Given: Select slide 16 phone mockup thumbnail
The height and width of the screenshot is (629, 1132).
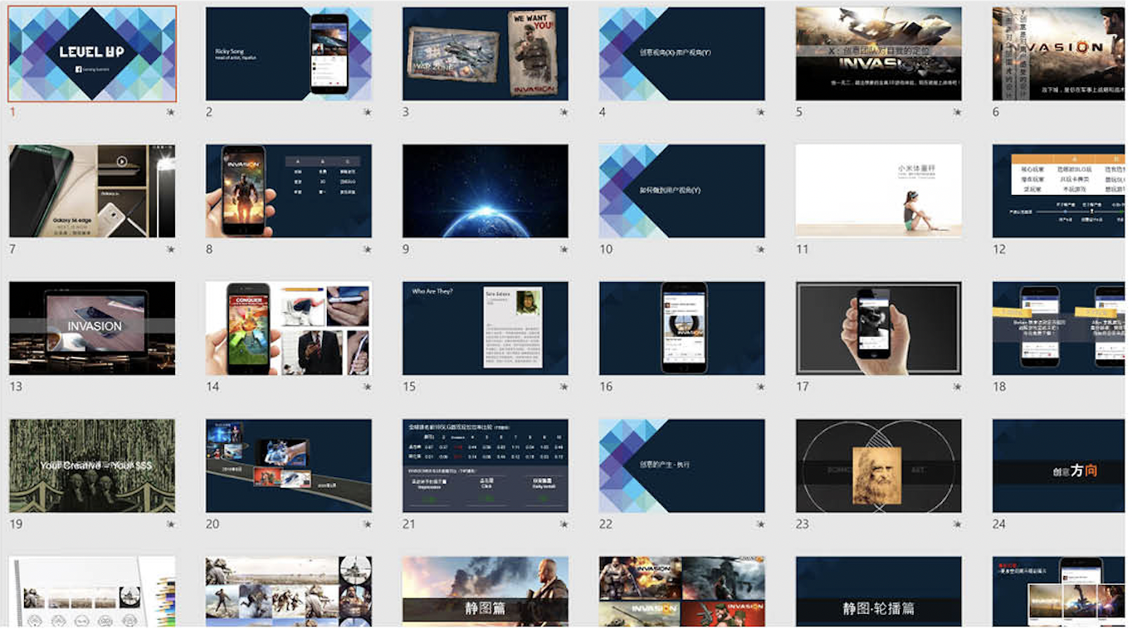Looking at the screenshot, I should (682, 328).
